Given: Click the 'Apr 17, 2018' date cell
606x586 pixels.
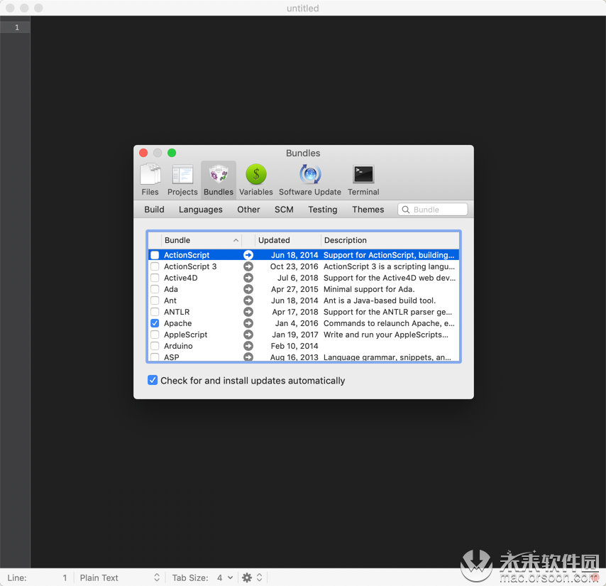Looking at the screenshot, I should (x=295, y=312).
